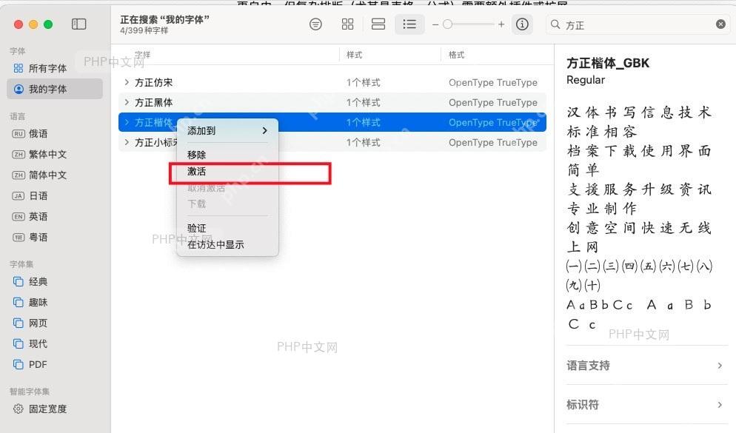
Task: Click into the search field containing 方正
Action: pyautogui.click(x=638, y=24)
